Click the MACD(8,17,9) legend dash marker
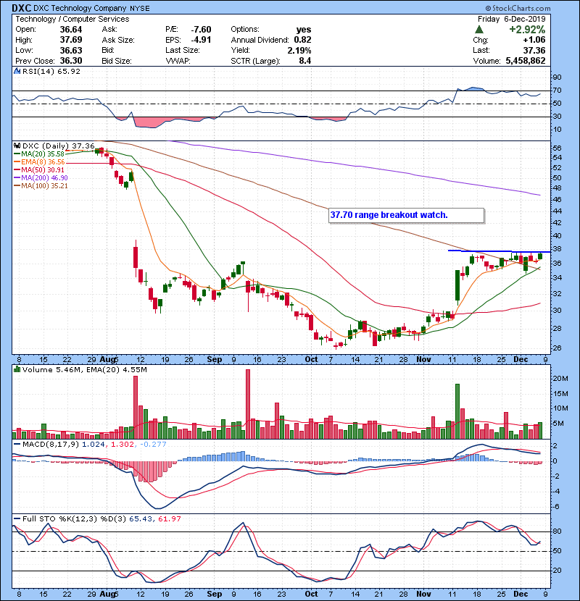This screenshot has width=580, height=601. point(17,445)
